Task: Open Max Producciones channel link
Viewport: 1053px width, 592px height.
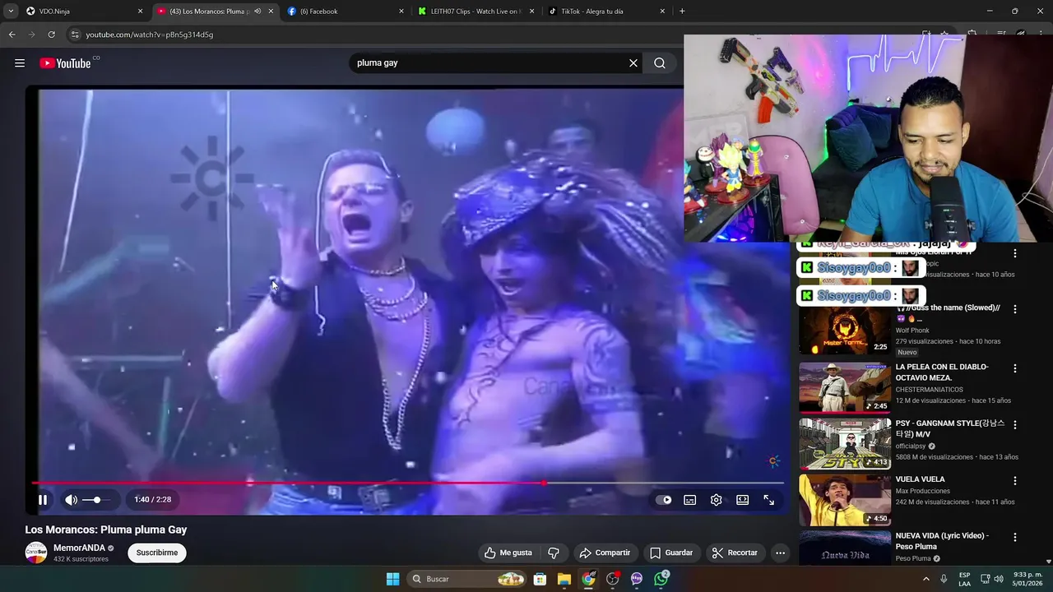Action: (922, 491)
